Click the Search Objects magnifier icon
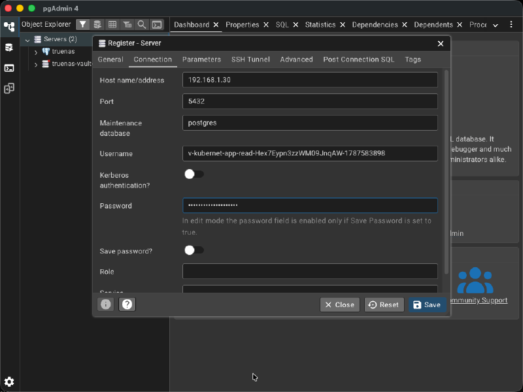The image size is (523, 392). click(x=142, y=24)
